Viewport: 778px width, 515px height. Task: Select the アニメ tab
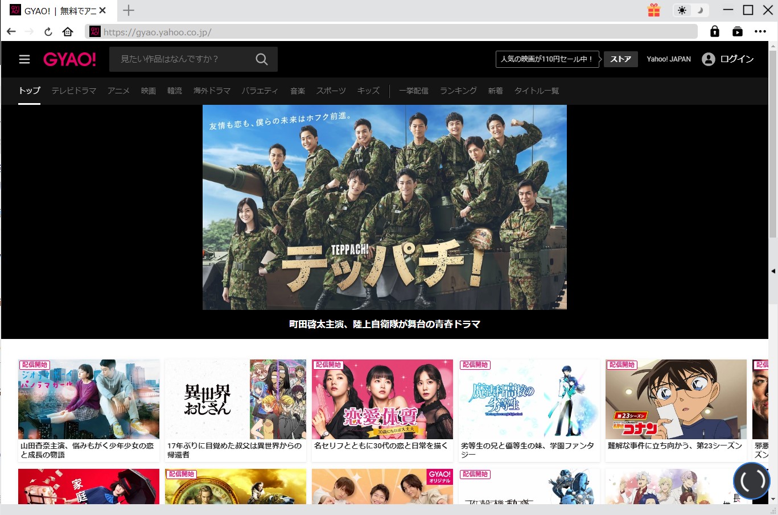pos(119,91)
